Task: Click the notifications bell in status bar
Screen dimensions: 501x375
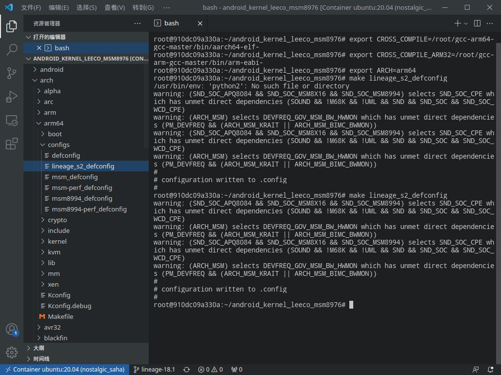Action: coord(491,370)
